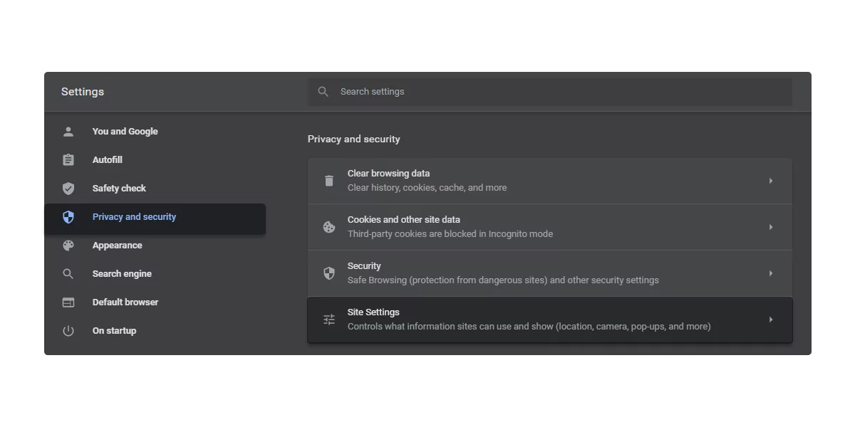Click the Safe Browsing description text

click(x=503, y=280)
